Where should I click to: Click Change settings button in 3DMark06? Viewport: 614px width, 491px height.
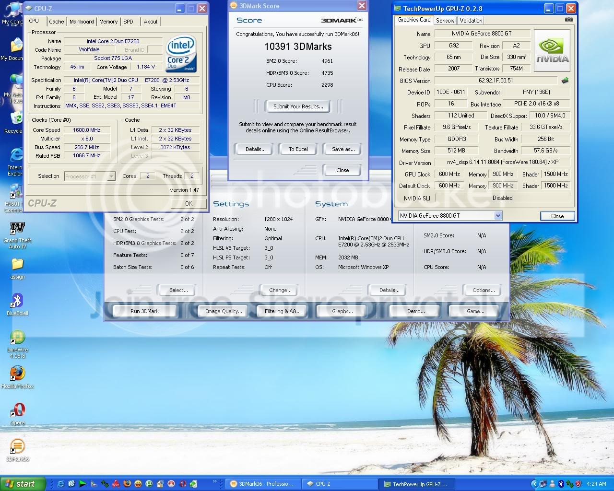point(280,290)
